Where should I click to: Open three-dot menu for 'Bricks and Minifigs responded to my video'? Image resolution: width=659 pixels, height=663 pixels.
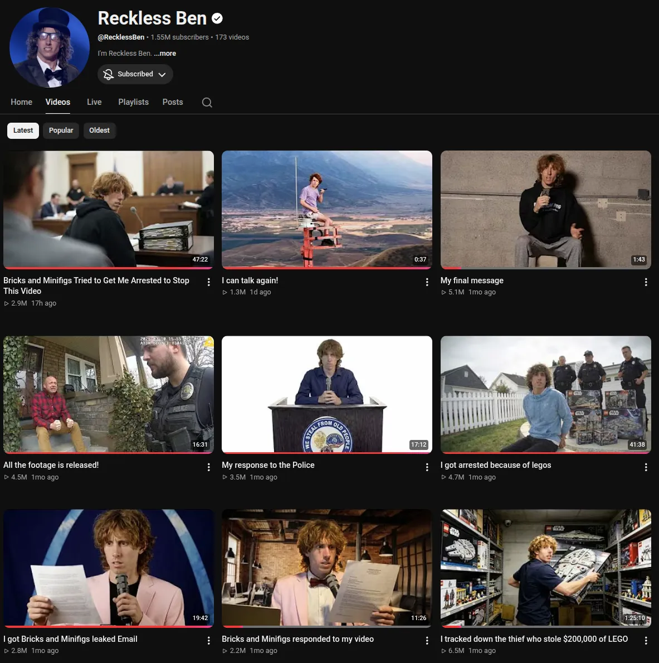(x=427, y=641)
